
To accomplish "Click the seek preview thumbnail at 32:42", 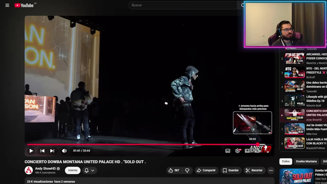I will 252,123.
